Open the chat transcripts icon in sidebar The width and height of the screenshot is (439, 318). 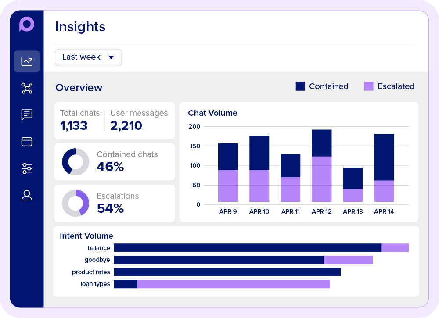click(x=27, y=115)
